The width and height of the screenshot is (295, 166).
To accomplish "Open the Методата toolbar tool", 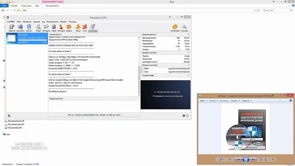I will point(46,28).
